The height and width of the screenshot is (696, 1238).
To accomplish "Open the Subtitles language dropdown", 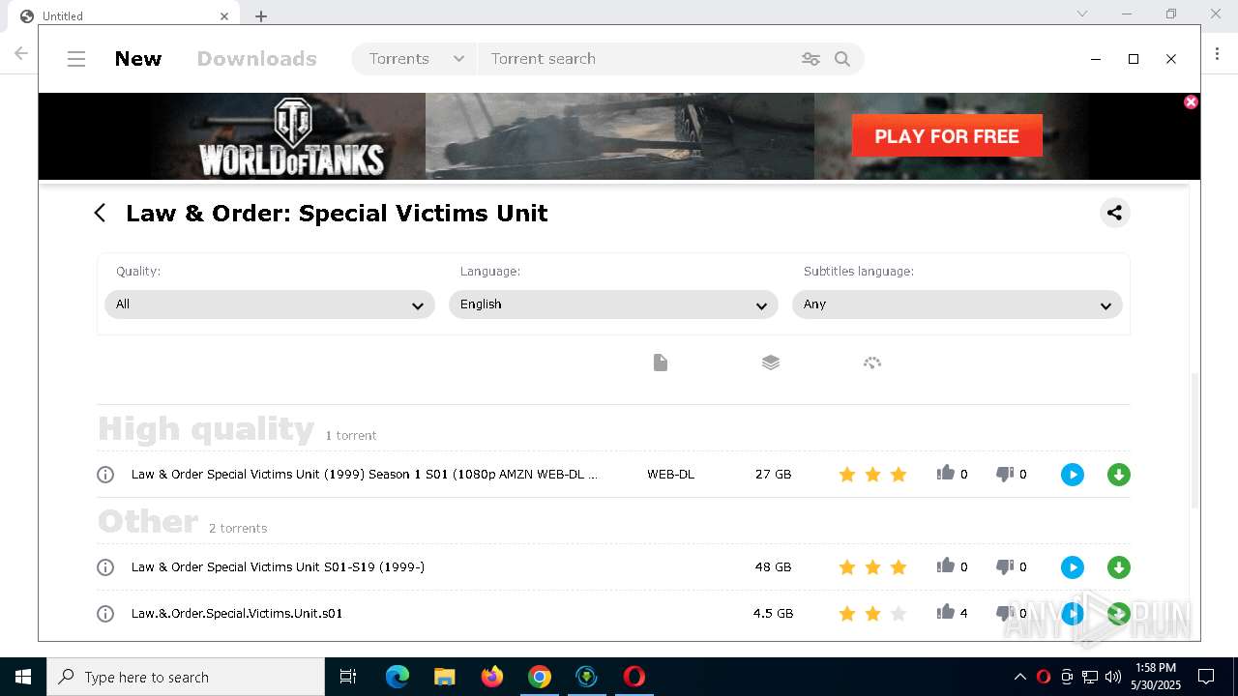I will (958, 304).
